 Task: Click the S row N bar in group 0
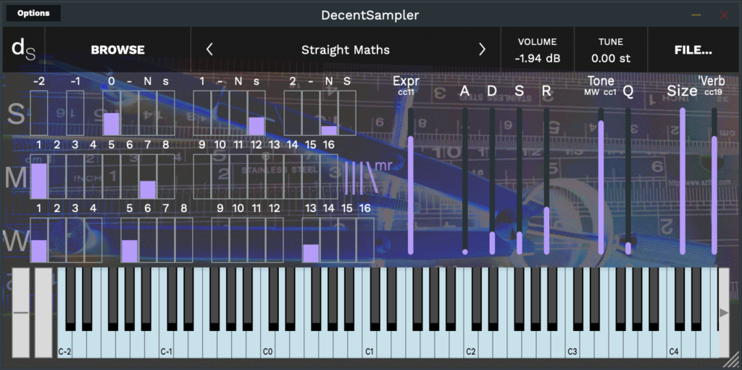148,112
